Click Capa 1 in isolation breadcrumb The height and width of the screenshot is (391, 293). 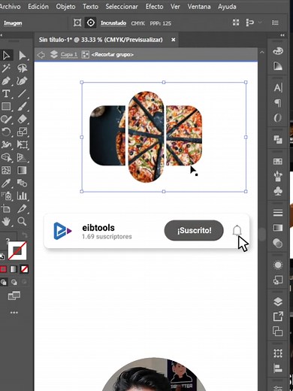pyautogui.click(x=68, y=55)
